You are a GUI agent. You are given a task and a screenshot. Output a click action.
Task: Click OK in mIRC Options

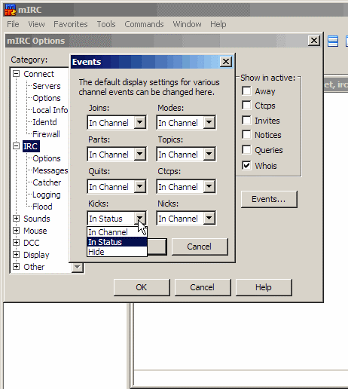click(x=142, y=287)
